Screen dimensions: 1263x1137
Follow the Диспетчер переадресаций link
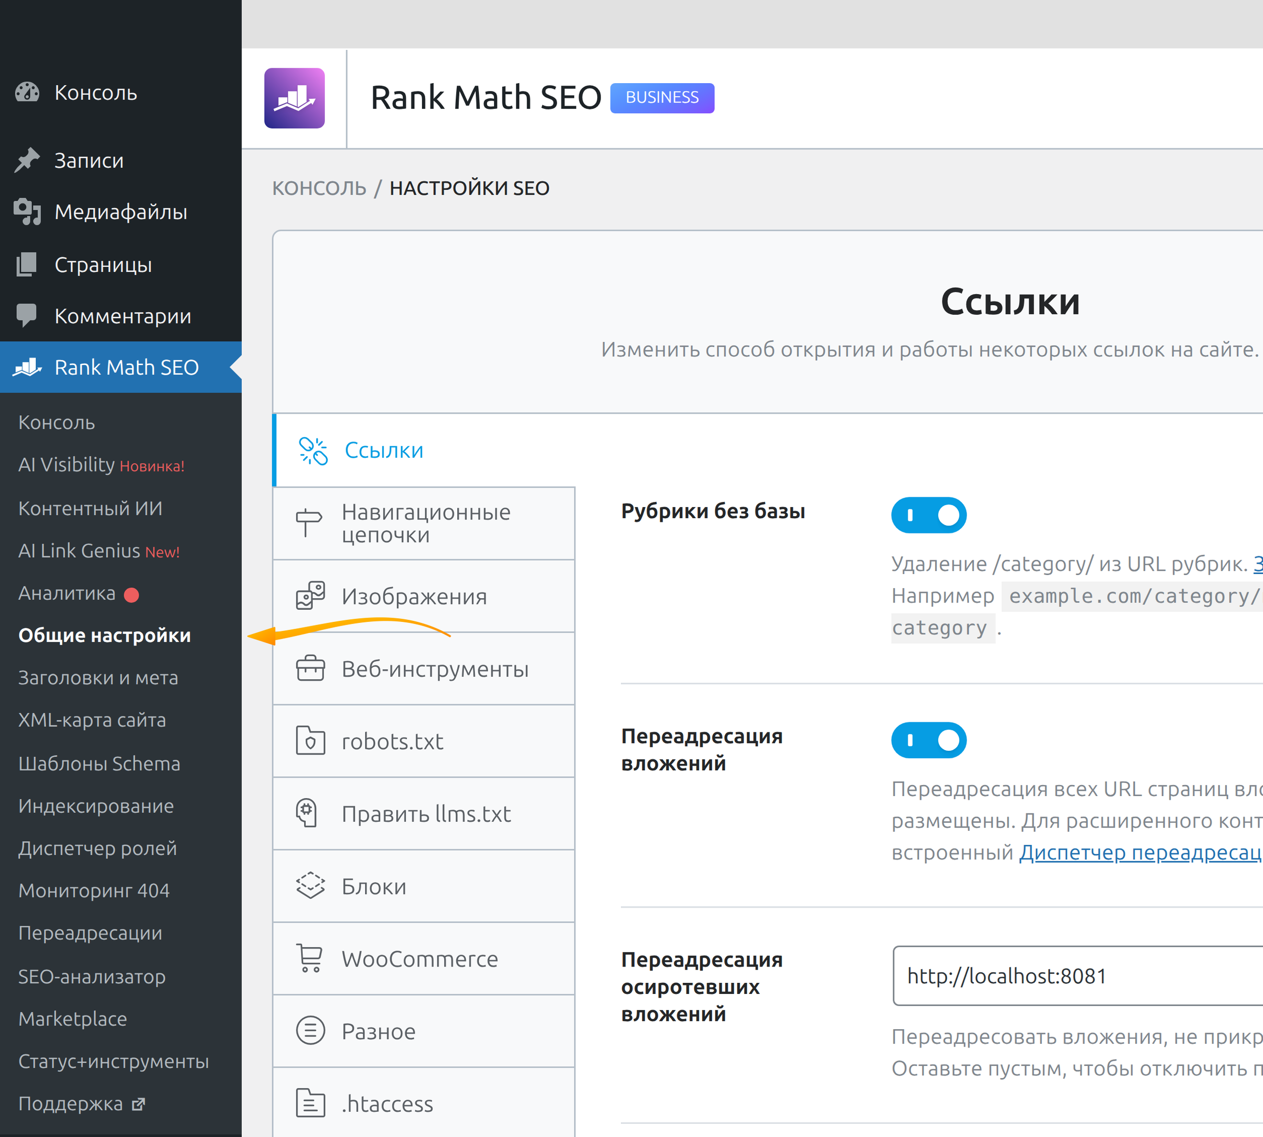pos(1140,852)
